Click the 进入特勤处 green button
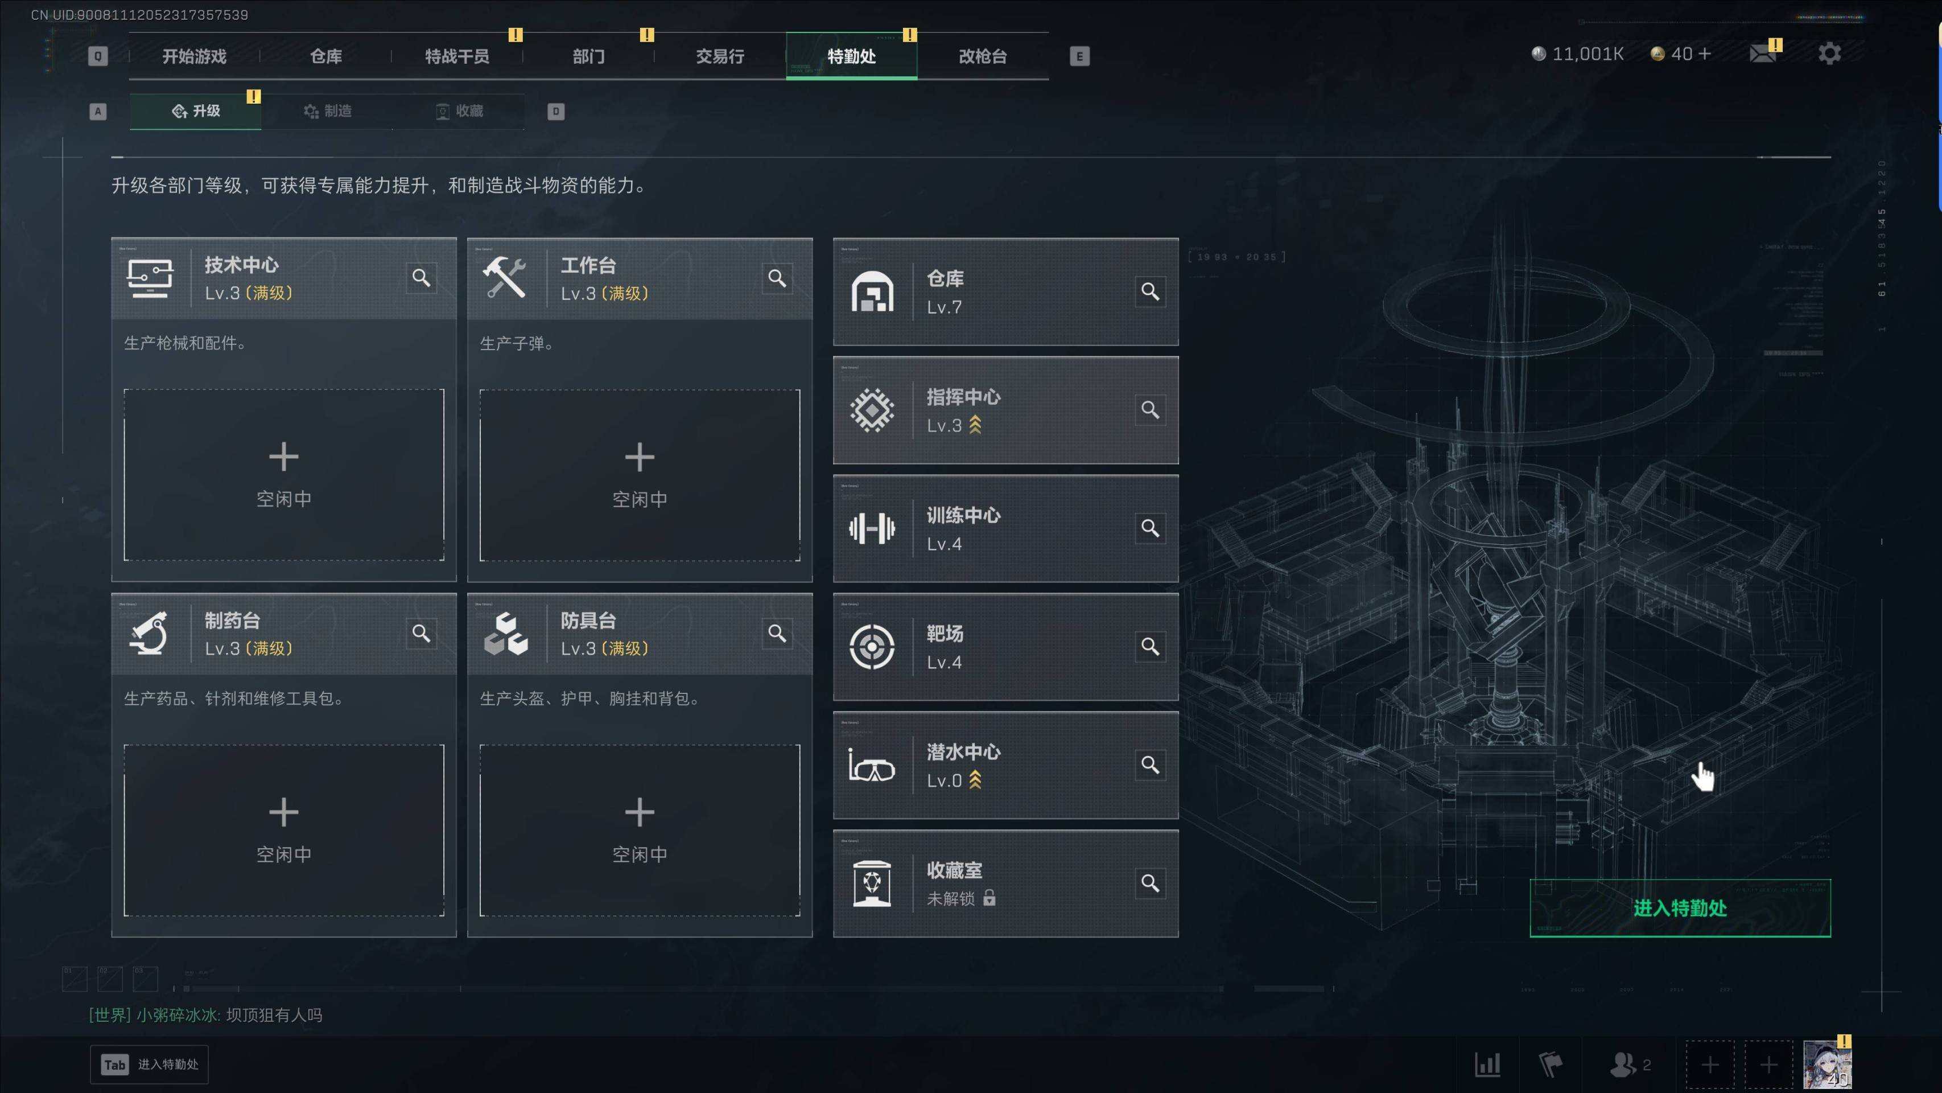Image resolution: width=1942 pixels, height=1093 pixels. tap(1680, 908)
